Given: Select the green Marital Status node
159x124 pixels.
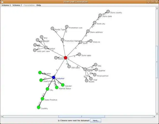Looking at the screenshot, I should (57, 87).
